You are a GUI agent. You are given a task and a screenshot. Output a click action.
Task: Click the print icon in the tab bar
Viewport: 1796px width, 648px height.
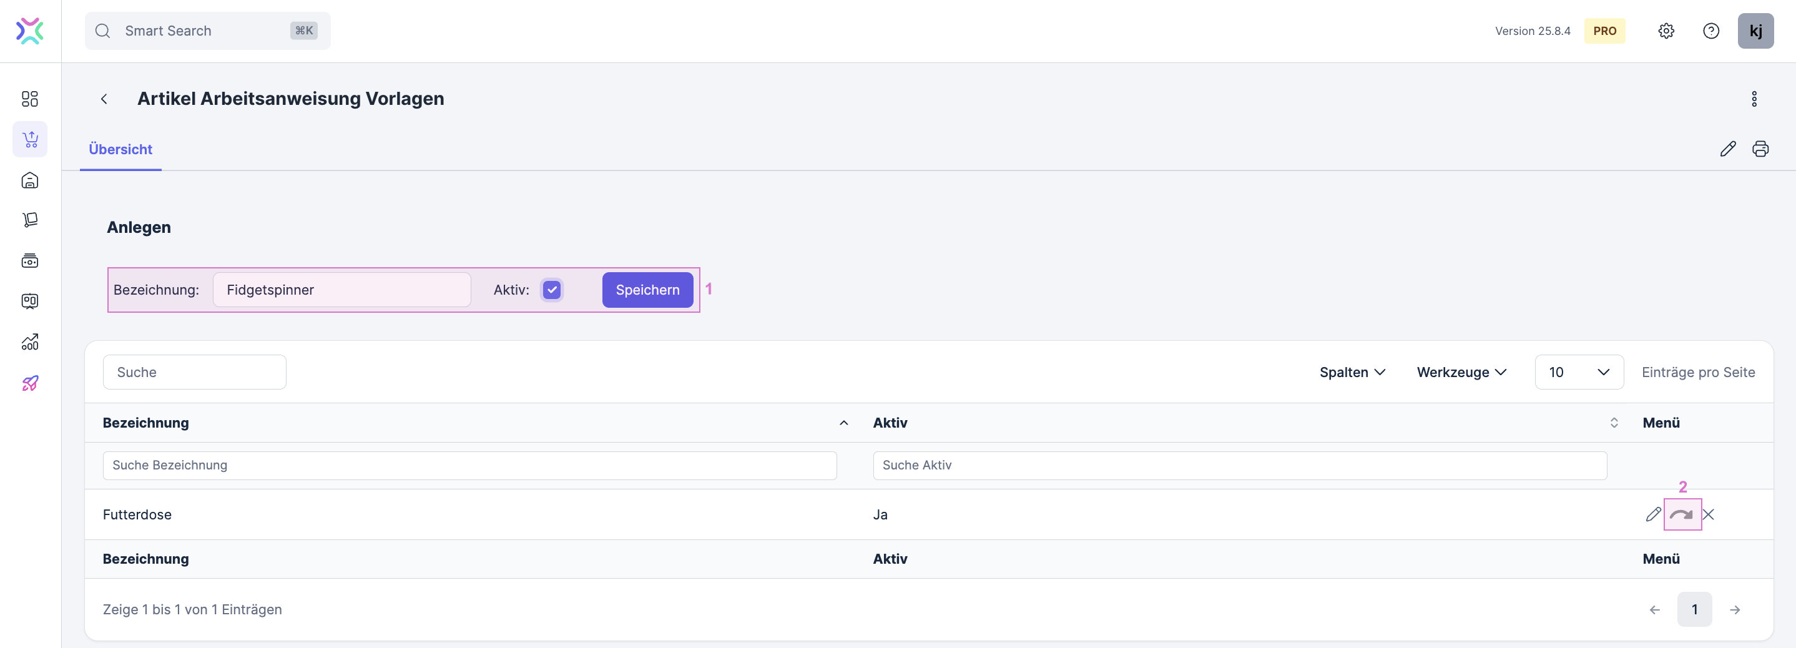pos(1760,149)
